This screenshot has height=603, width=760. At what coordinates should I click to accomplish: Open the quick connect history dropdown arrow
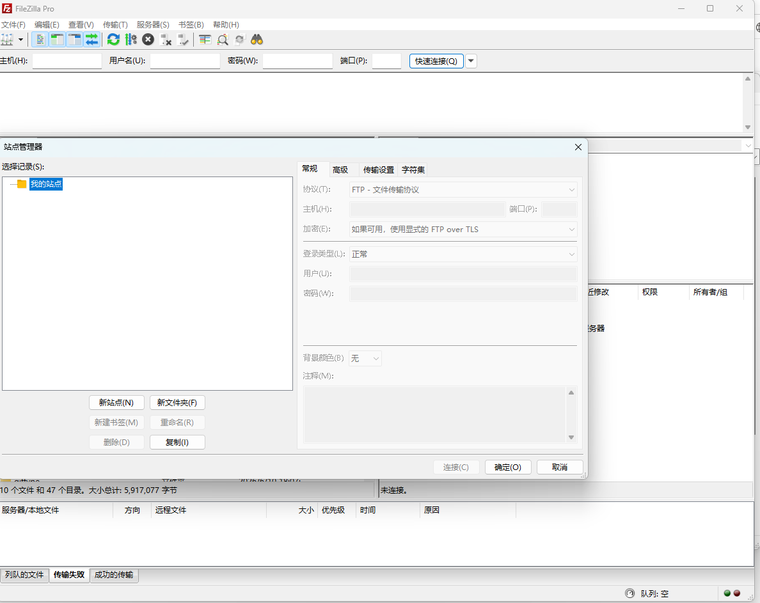[x=471, y=61]
